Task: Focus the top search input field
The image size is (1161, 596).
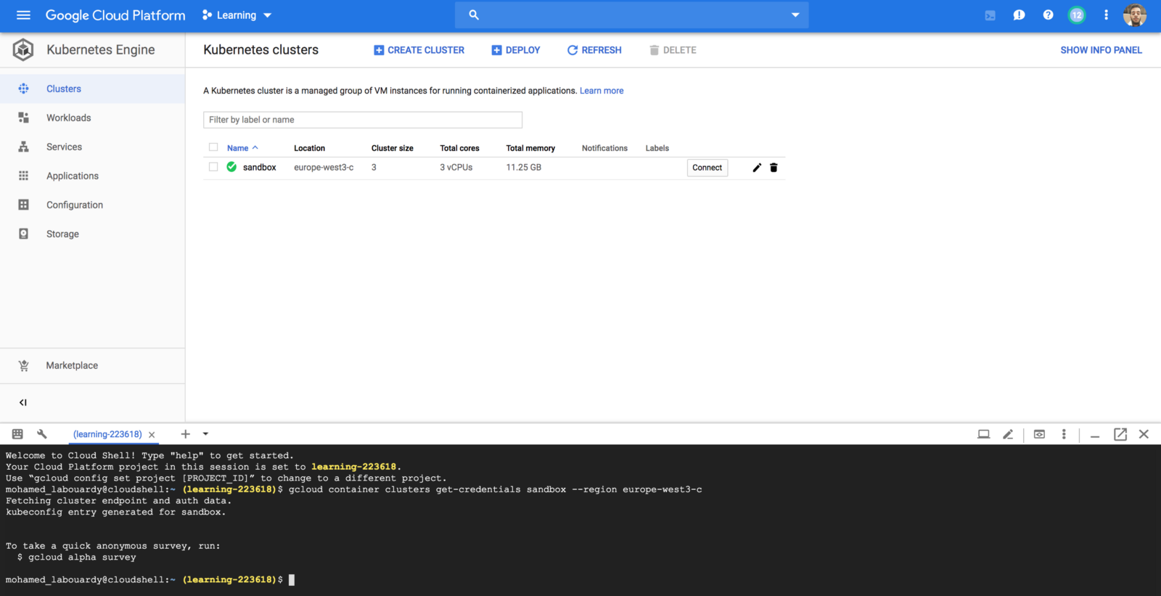Action: pyautogui.click(x=631, y=15)
